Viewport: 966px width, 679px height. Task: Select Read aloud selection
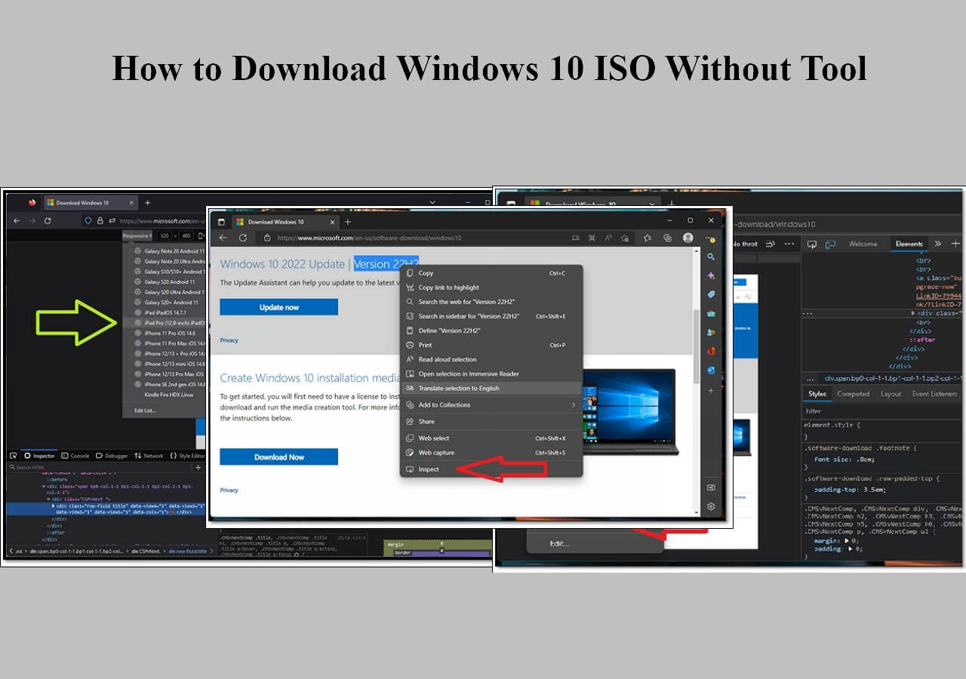[x=491, y=359]
